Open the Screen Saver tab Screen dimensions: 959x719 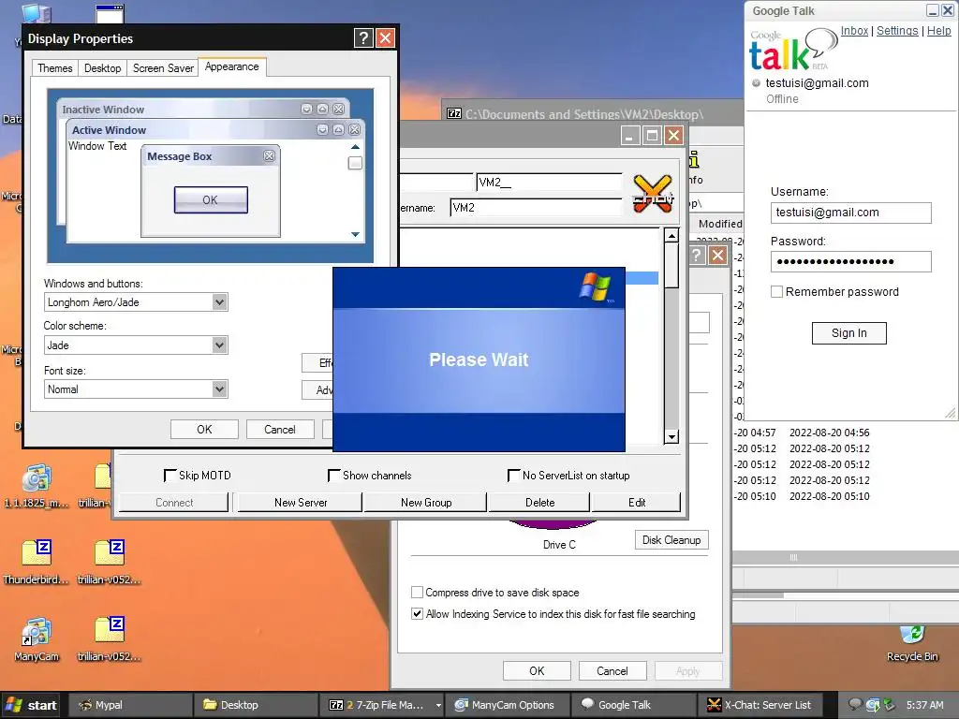163,67
